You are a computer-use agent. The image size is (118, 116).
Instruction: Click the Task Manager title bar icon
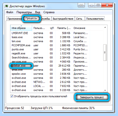(x=6, y=6)
